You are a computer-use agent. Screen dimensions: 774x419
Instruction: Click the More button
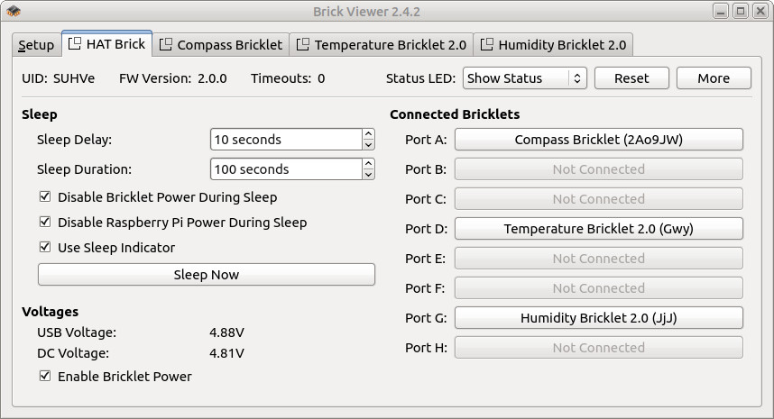pos(714,78)
